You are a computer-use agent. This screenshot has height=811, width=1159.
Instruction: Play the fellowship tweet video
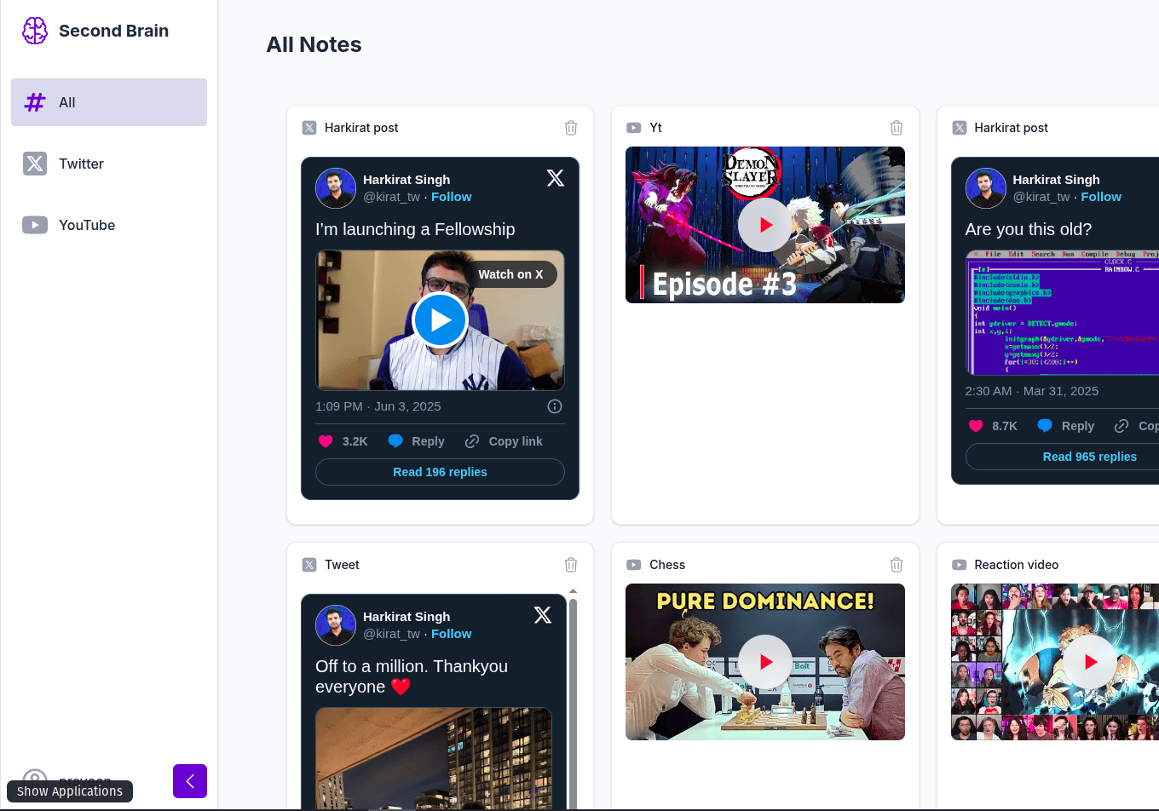click(440, 320)
